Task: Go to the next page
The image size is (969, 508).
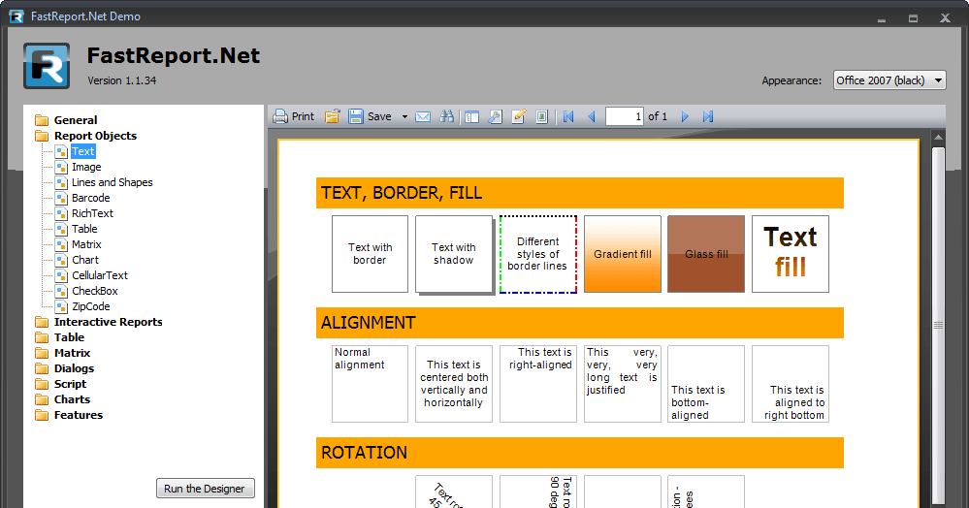Action: [x=685, y=116]
